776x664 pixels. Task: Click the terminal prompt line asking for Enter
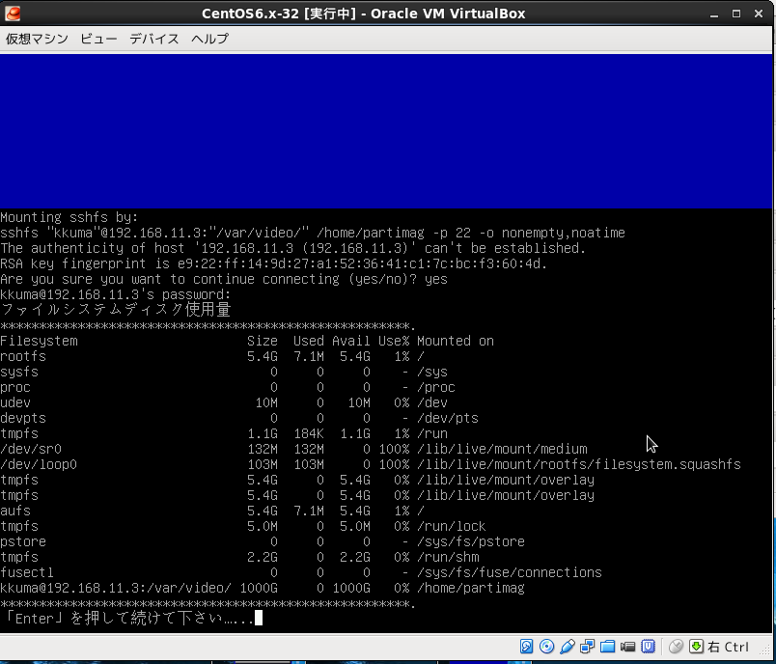tap(130, 619)
